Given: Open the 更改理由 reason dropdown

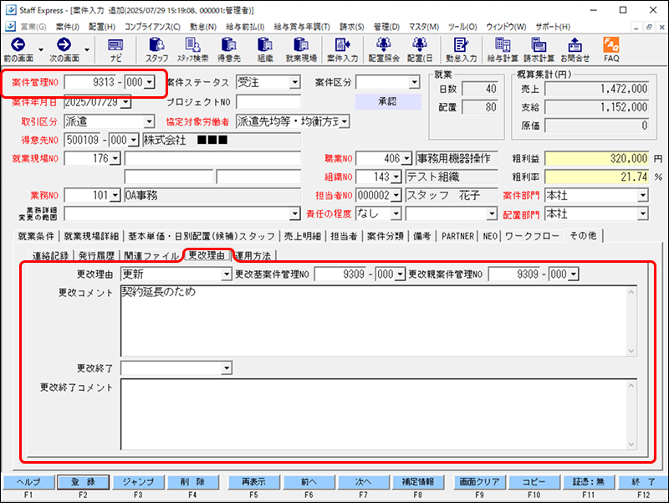Looking at the screenshot, I should 227,275.
